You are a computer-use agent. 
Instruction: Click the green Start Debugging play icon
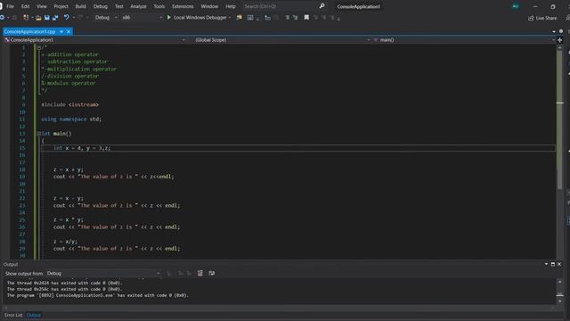168,18
